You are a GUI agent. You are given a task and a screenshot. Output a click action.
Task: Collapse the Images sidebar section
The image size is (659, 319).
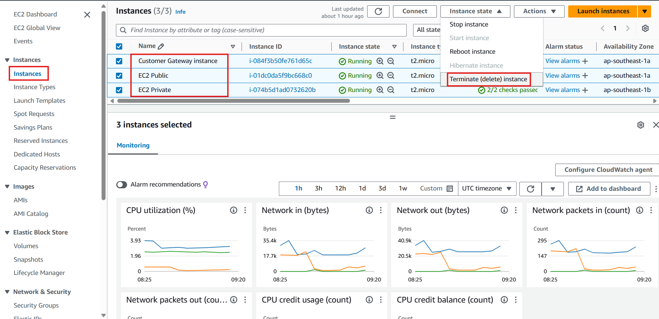click(x=7, y=187)
